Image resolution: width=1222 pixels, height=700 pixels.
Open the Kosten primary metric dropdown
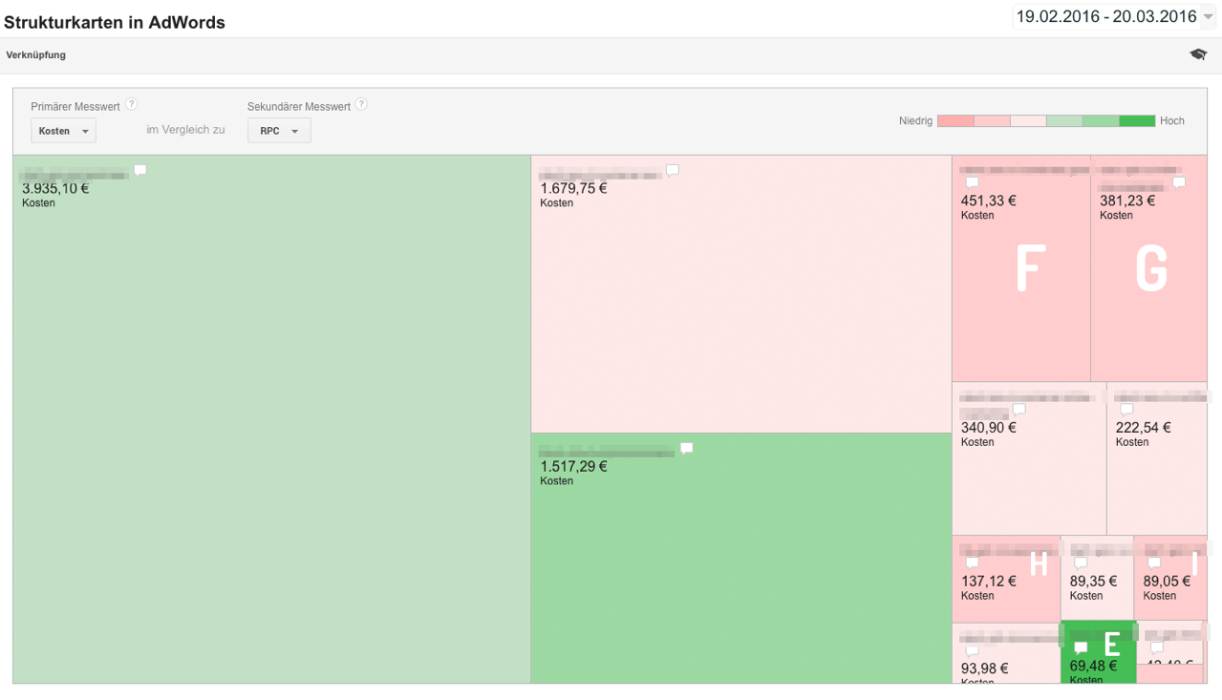(x=63, y=131)
